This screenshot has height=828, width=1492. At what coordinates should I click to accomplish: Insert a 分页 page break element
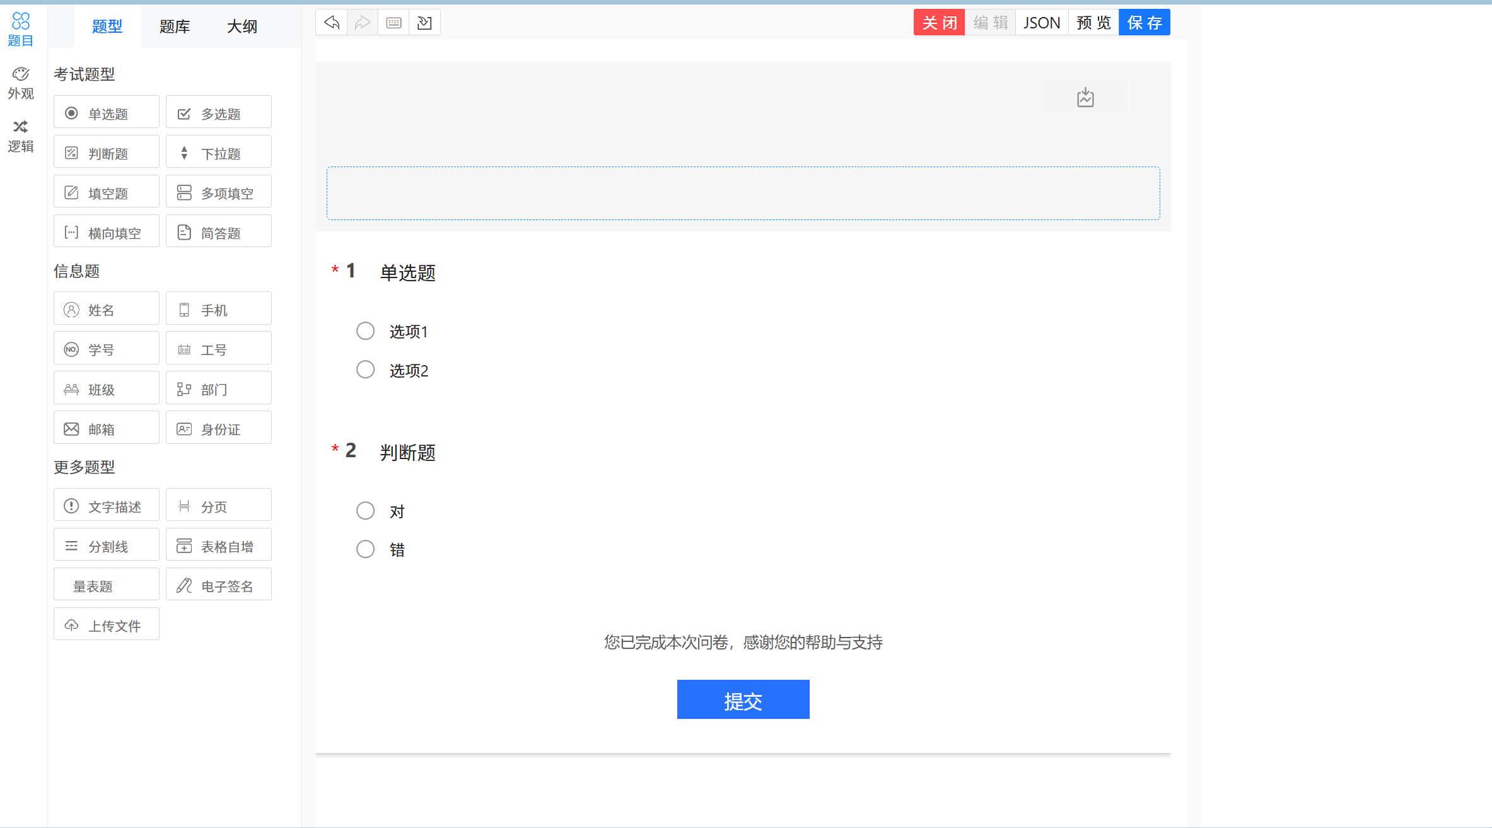coord(218,506)
